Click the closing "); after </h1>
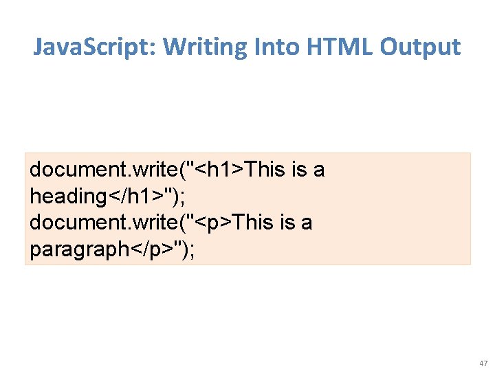The height and width of the screenshot is (371, 495). click(180, 196)
